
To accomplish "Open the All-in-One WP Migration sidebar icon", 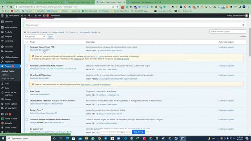I will pos(2,92).
